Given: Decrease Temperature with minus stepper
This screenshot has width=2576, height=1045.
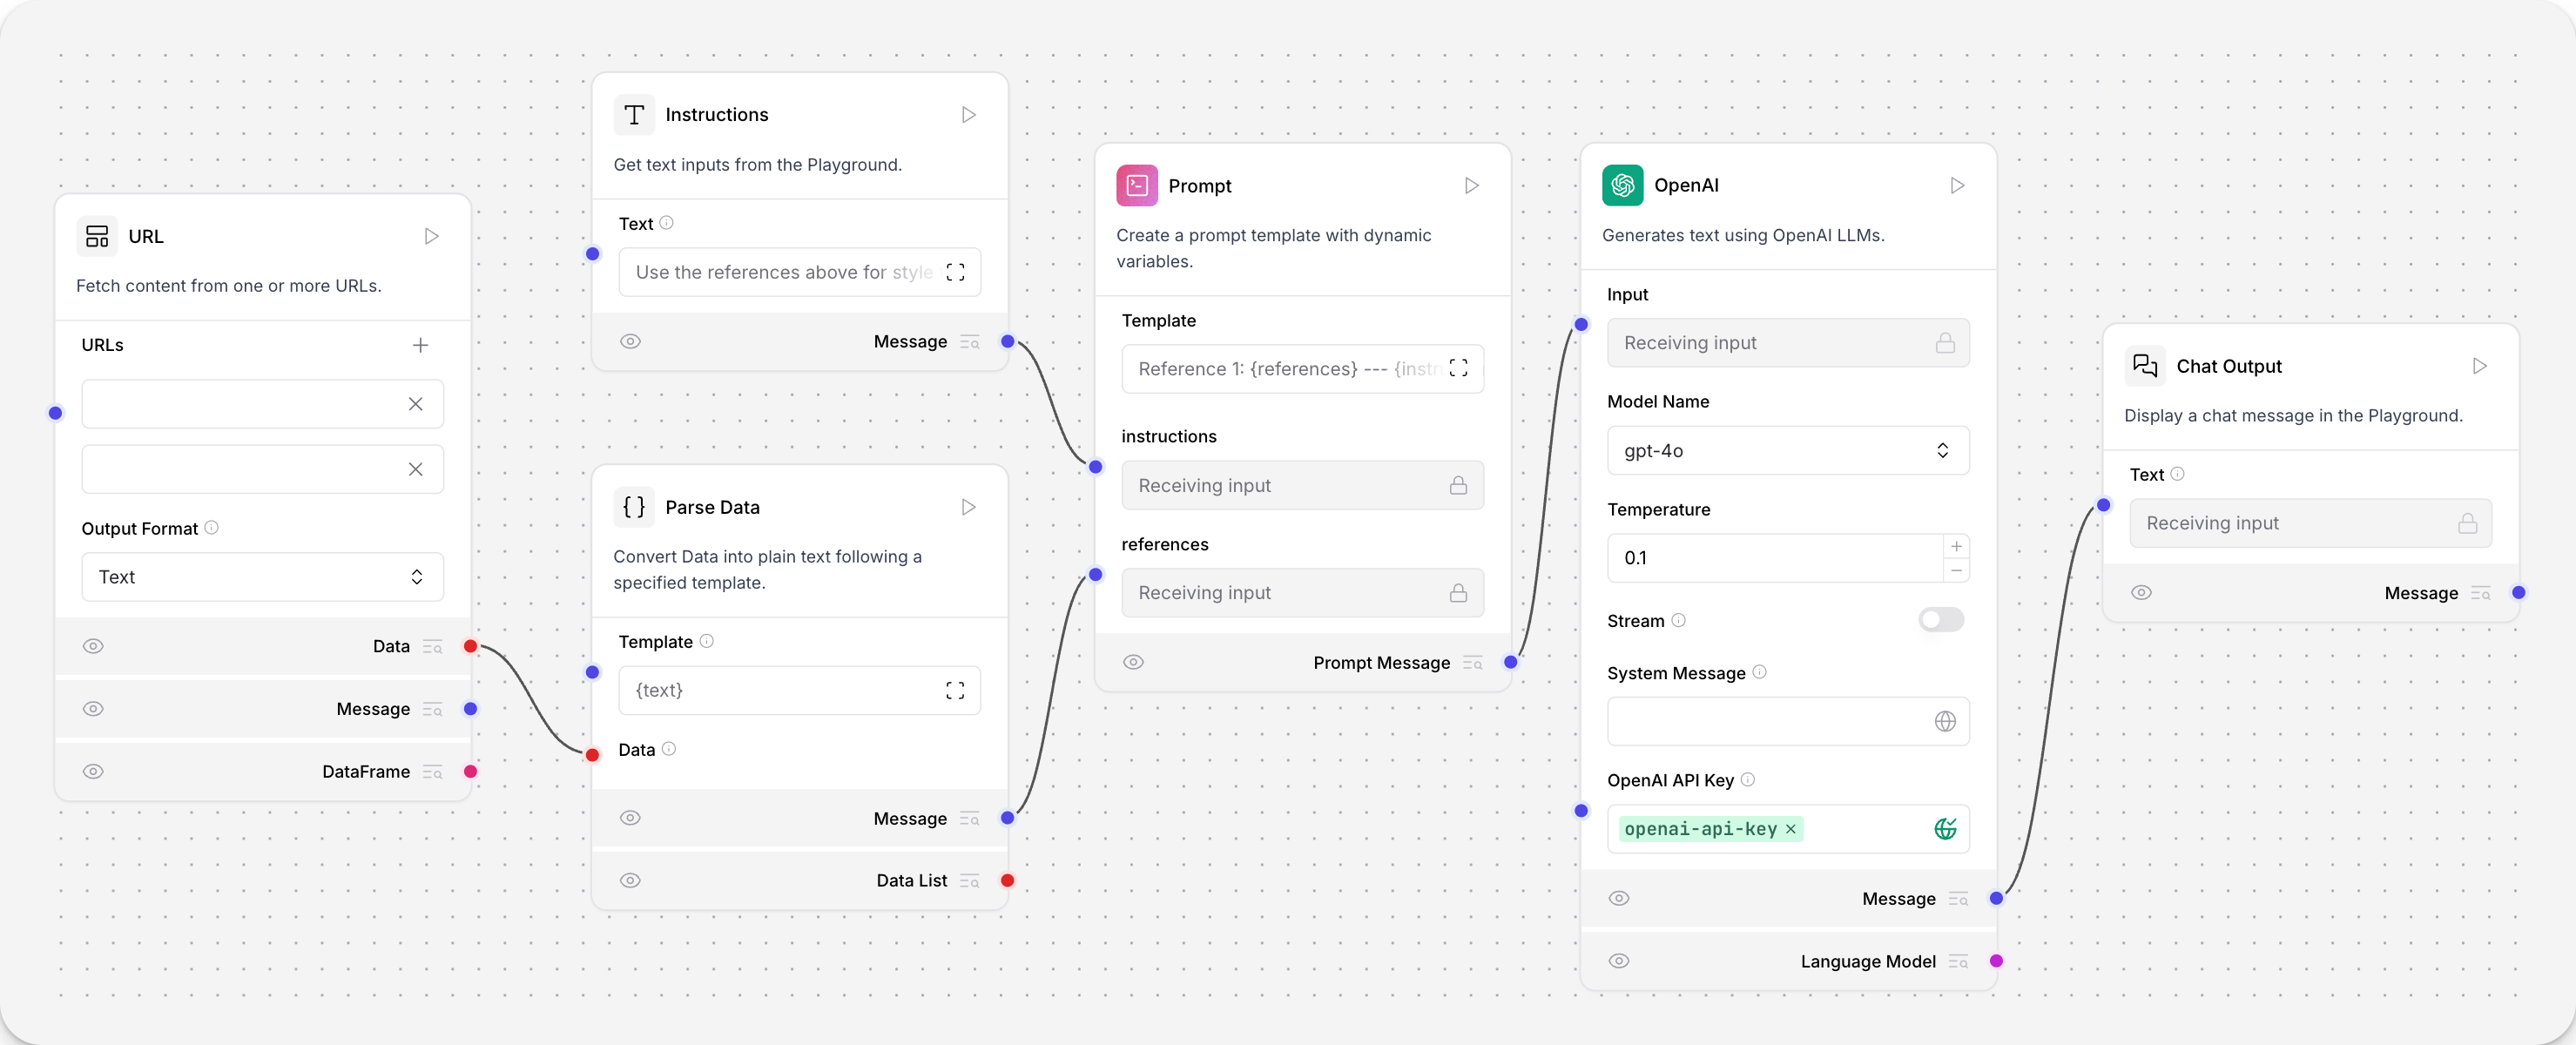Looking at the screenshot, I should coord(1956,570).
